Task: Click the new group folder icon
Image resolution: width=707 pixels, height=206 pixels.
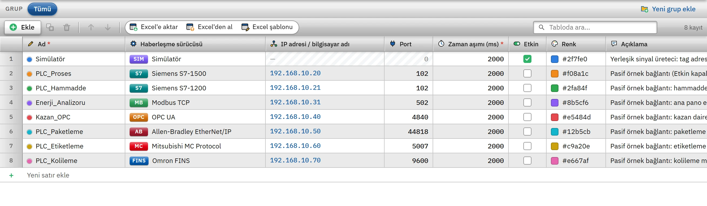Action: (644, 9)
